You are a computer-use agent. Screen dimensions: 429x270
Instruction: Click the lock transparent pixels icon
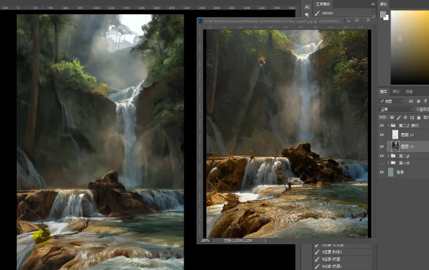392,118
